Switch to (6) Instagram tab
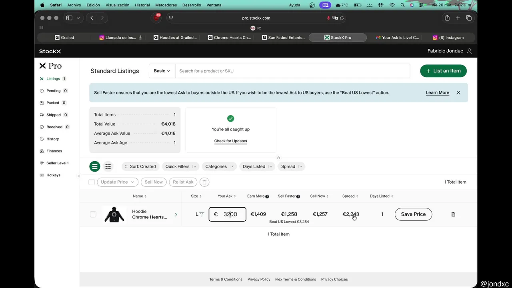Viewport: 512px width, 288px height. pos(448,38)
